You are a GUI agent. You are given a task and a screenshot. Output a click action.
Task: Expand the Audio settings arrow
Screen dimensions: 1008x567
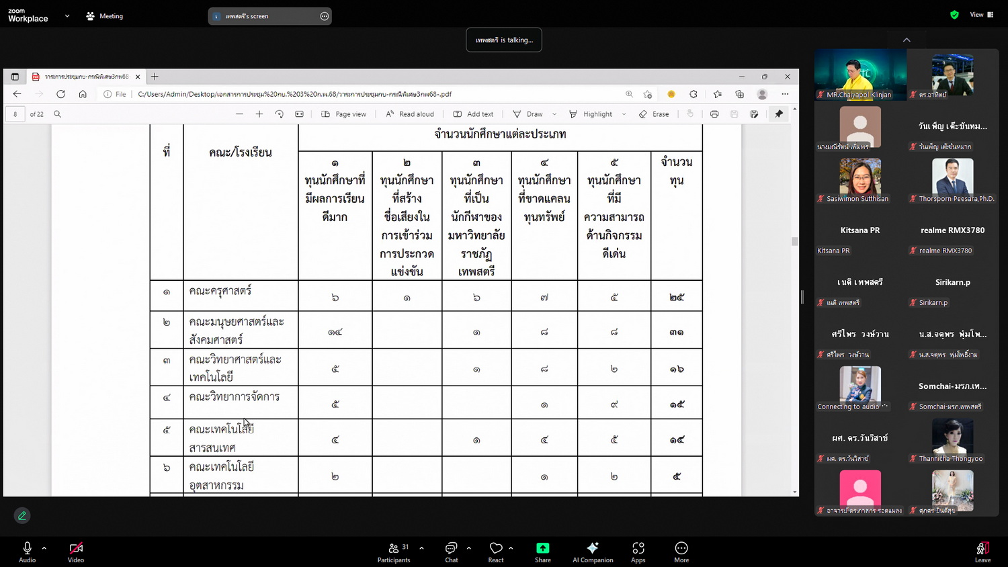[x=44, y=548]
